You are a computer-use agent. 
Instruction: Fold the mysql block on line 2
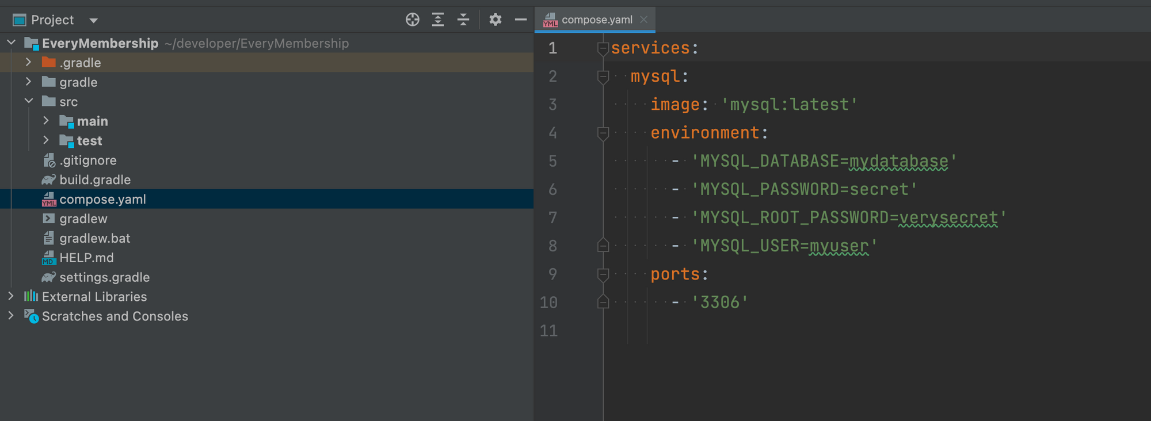click(x=603, y=77)
